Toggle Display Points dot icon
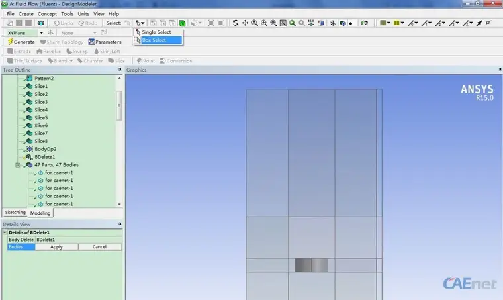Image resolution: width=503 pixels, height=300 pixels. (x=351, y=23)
